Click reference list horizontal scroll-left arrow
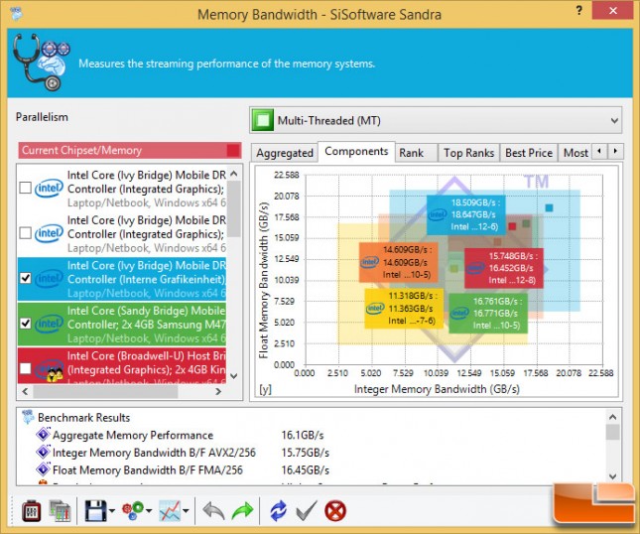The width and height of the screenshot is (640, 534). (26, 391)
